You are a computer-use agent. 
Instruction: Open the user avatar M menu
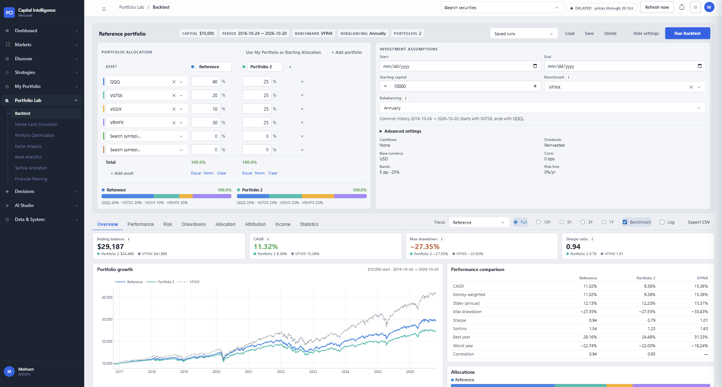coord(709,7)
